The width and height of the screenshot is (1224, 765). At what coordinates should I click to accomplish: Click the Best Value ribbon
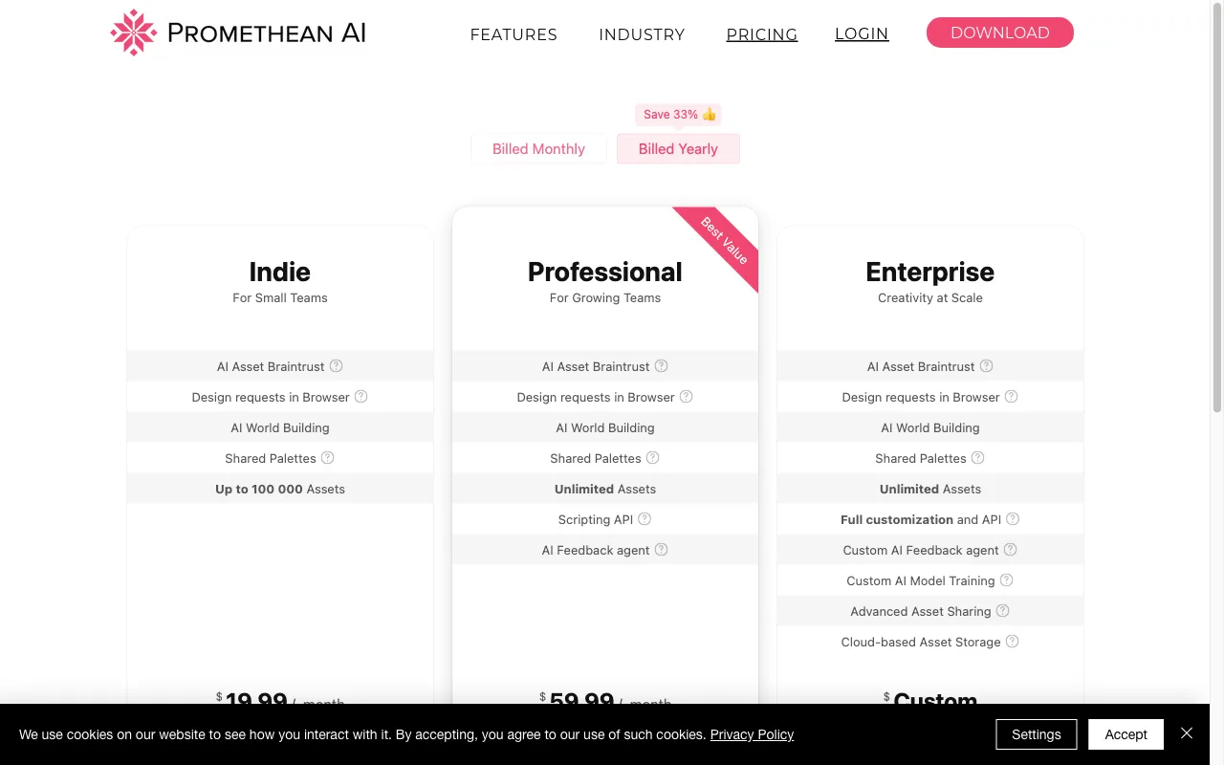tap(723, 242)
